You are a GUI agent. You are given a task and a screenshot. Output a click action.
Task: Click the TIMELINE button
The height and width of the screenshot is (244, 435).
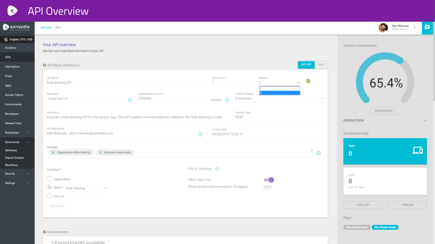pyautogui.click(x=407, y=205)
